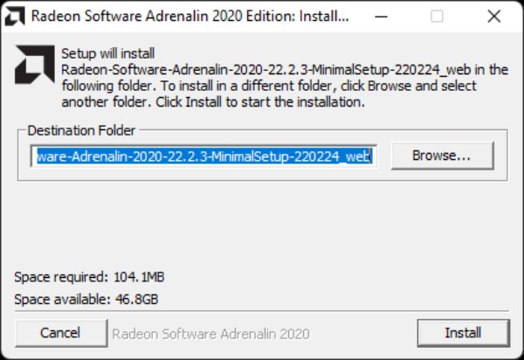Open the Browse... folder picker
The image size is (524, 360).
coord(442,156)
